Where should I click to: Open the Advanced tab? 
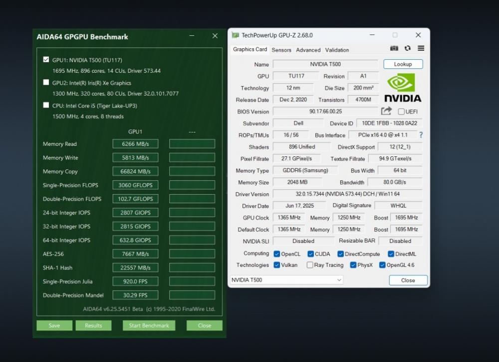[x=308, y=50]
